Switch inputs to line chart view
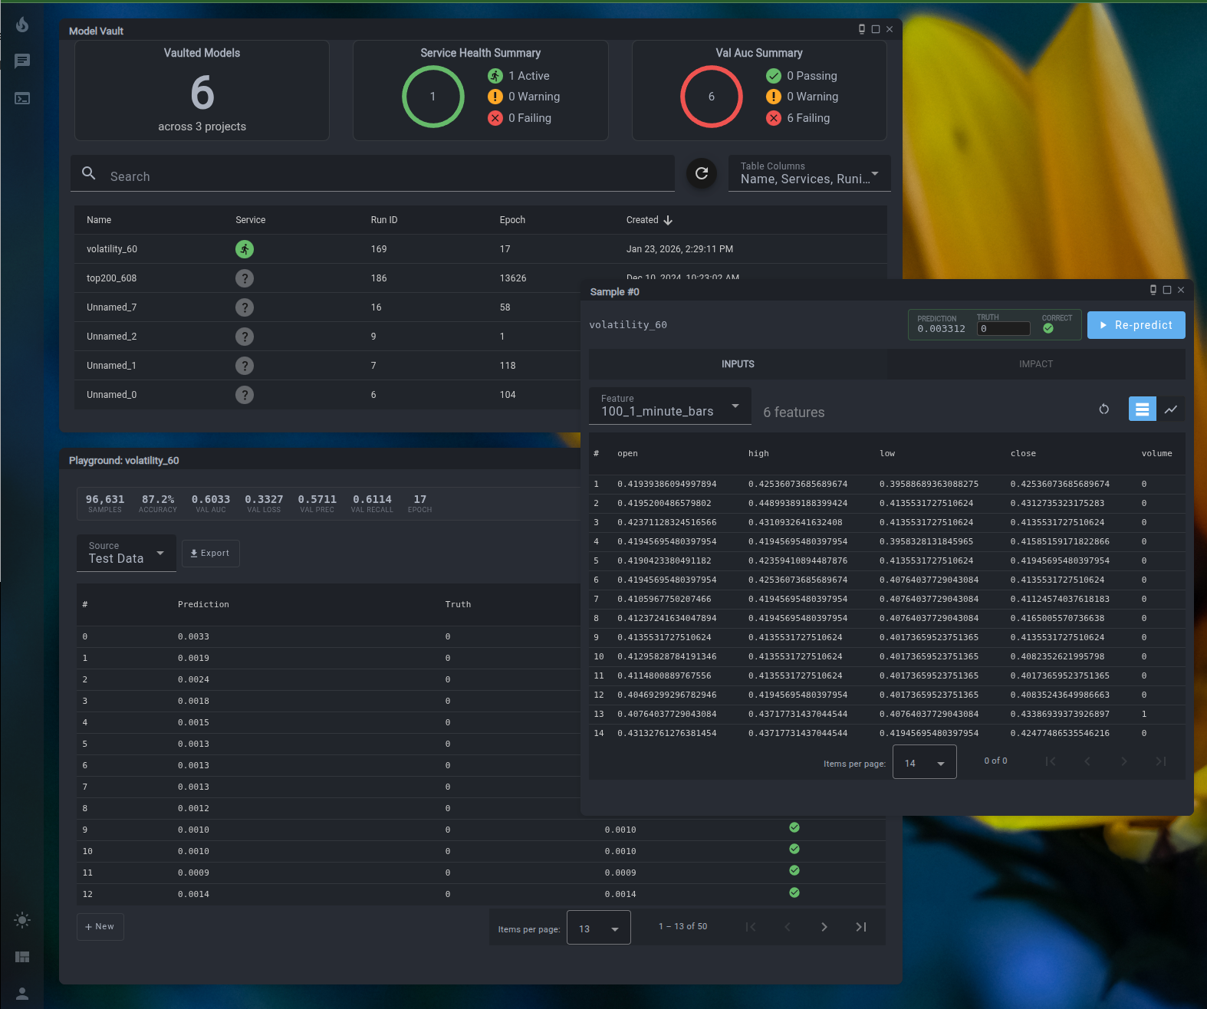 1170,409
